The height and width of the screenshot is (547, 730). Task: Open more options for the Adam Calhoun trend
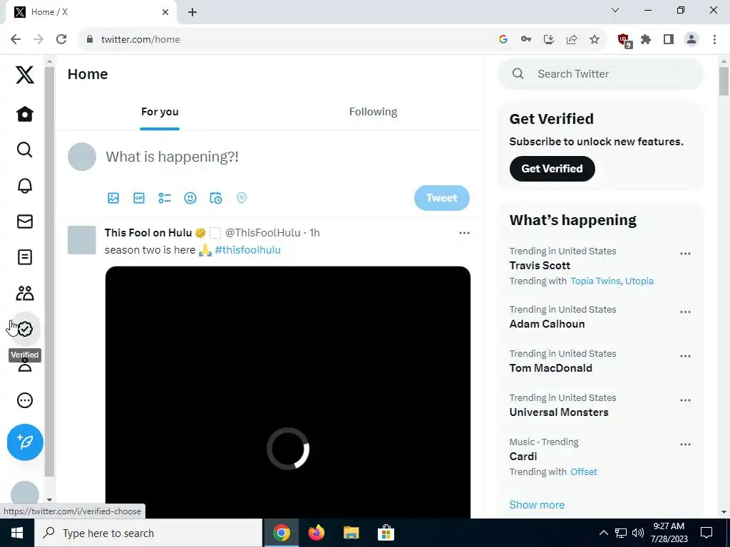[685, 312]
